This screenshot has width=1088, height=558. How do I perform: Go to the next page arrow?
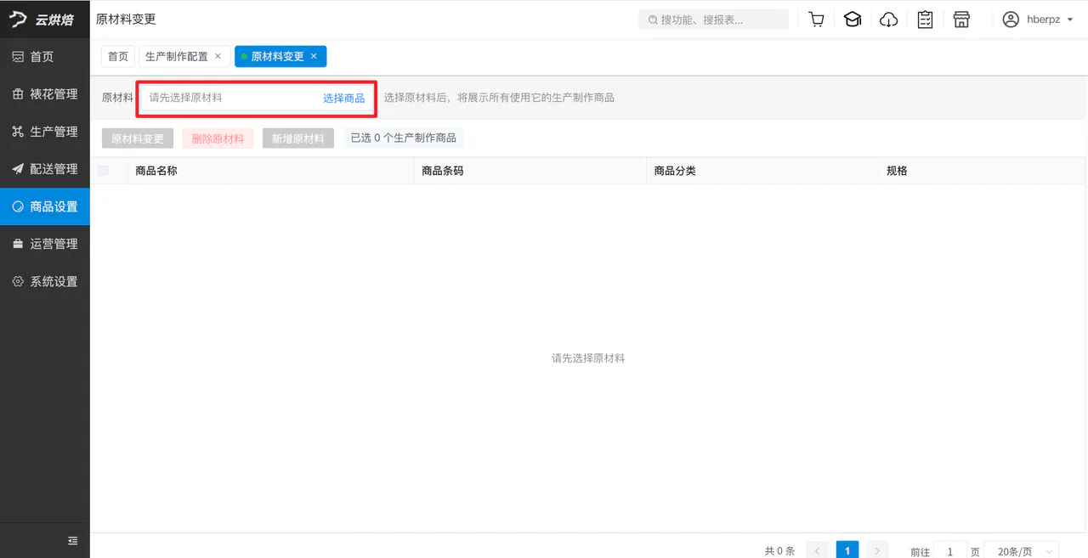coord(877,551)
